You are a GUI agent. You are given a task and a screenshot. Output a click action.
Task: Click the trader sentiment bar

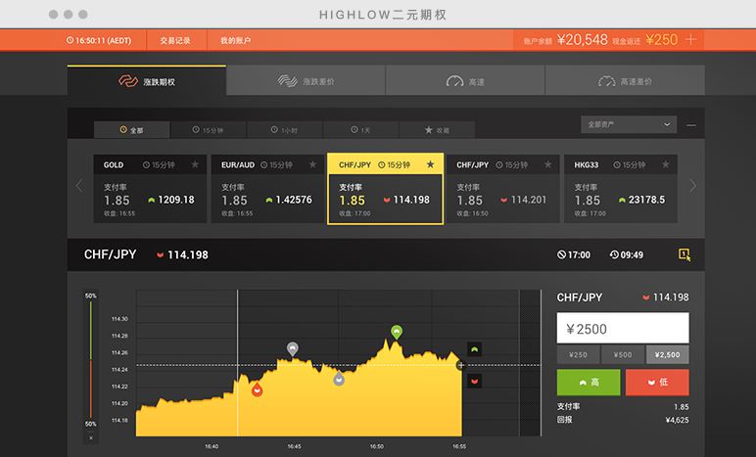91,359
